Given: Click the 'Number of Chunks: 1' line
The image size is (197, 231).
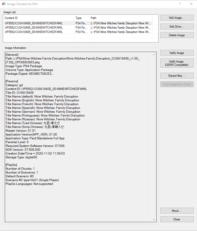Looking at the screenshot, I should click(x=20, y=169).
